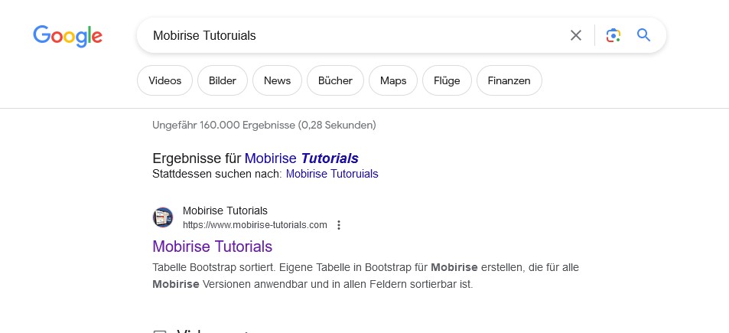Open the purple 'Mobirise Tutorials' result title
The width and height of the screenshot is (729, 333).
[x=213, y=246]
